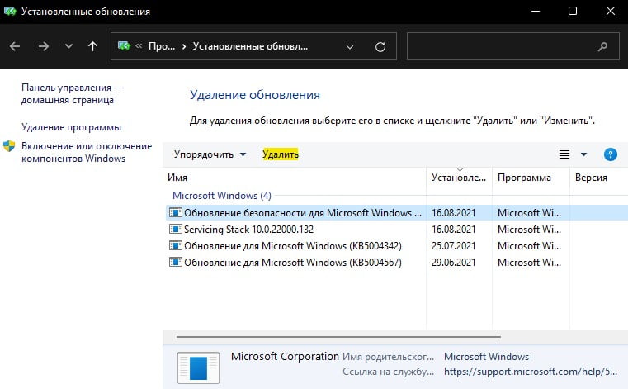
Task: Minimize the 'Установленные обновления' window
Action: click(x=536, y=11)
